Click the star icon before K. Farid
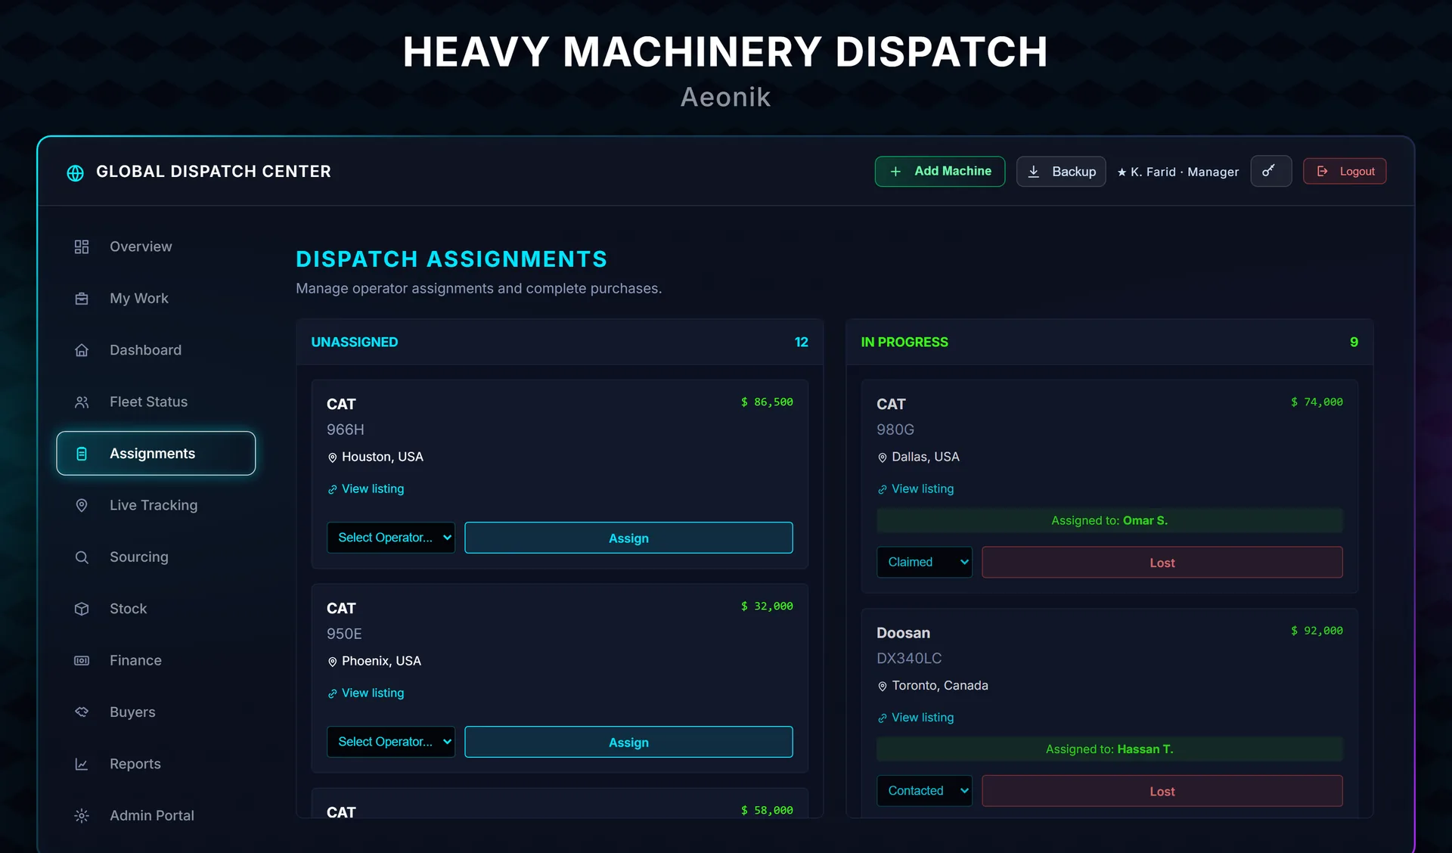Viewport: 1452px width, 853px height. pos(1122,172)
